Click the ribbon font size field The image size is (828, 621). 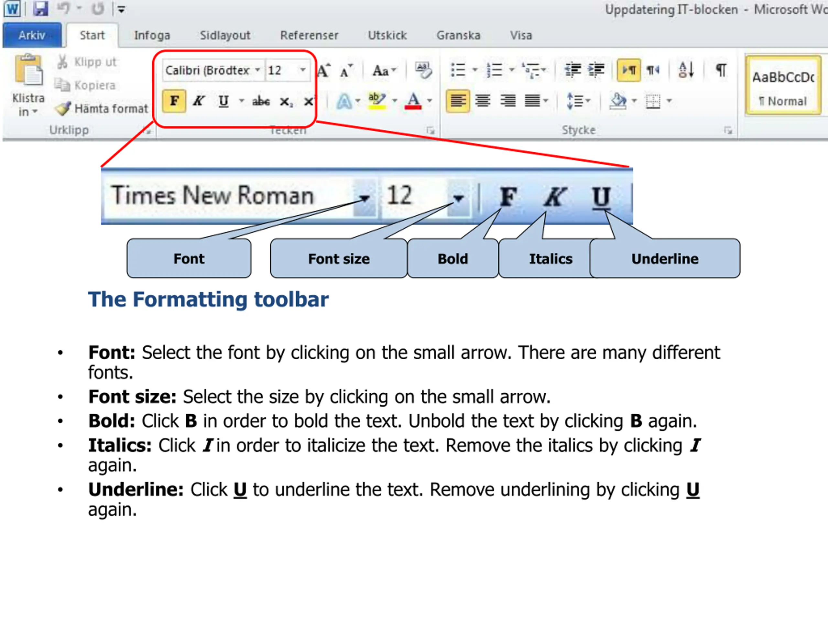point(281,71)
